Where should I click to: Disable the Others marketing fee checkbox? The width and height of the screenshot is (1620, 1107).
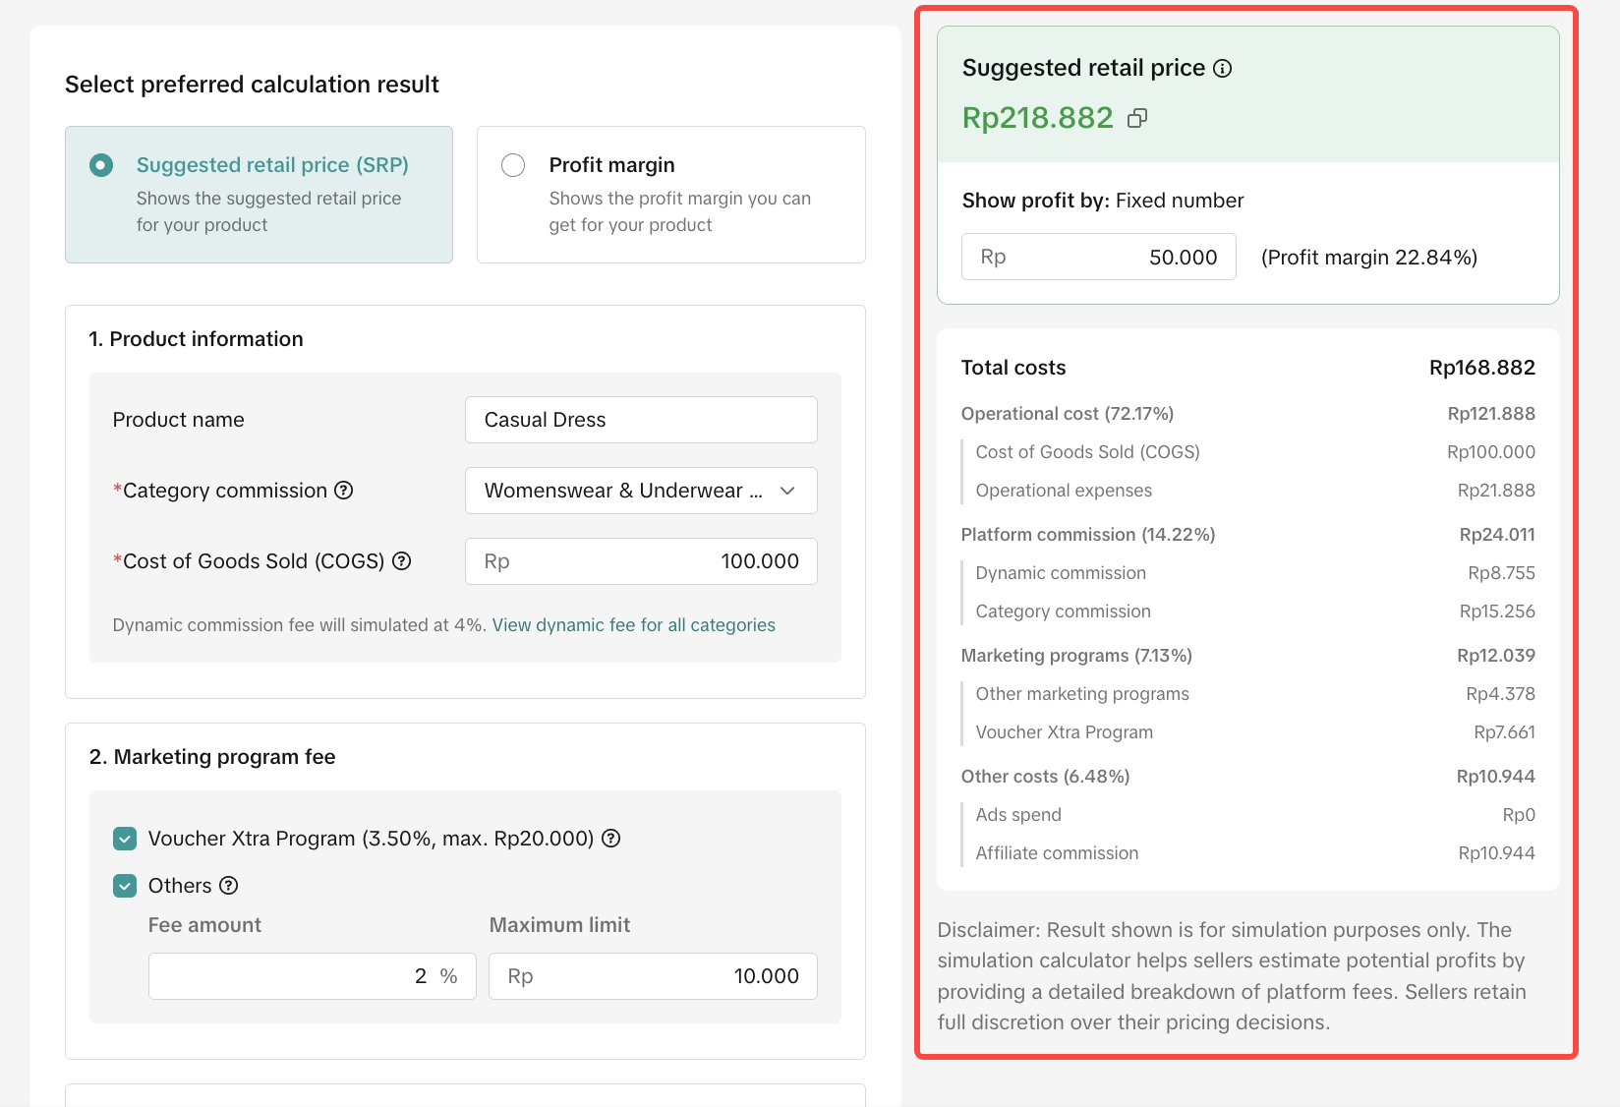(x=125, y=886)
